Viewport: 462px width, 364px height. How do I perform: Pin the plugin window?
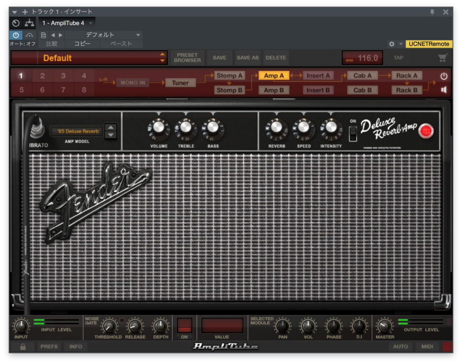[x=432, y=12]
